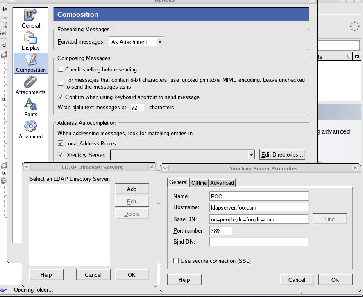Toggle Use secure connection (SSL)
The image size is (363, 297).
(176, 261)
